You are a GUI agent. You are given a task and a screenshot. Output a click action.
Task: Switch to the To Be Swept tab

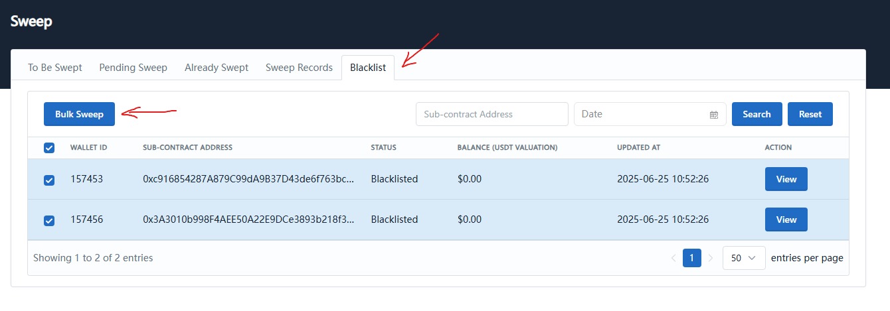tap(55, 68)
